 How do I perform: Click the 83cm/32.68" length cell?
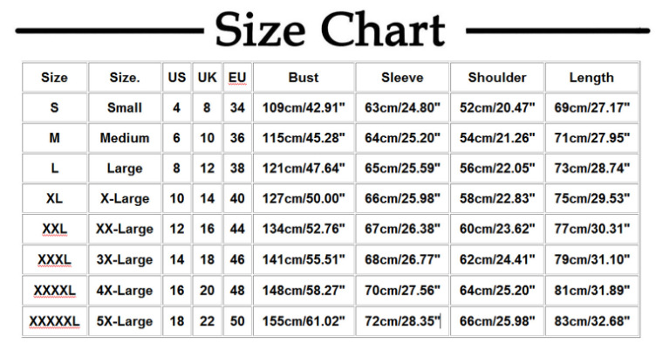(591, 321)
